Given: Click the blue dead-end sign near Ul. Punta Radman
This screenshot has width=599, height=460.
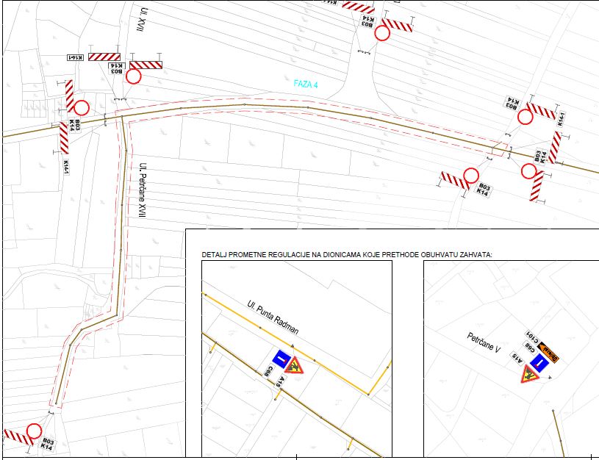Looking at the screenshot, I should (281, 359).
